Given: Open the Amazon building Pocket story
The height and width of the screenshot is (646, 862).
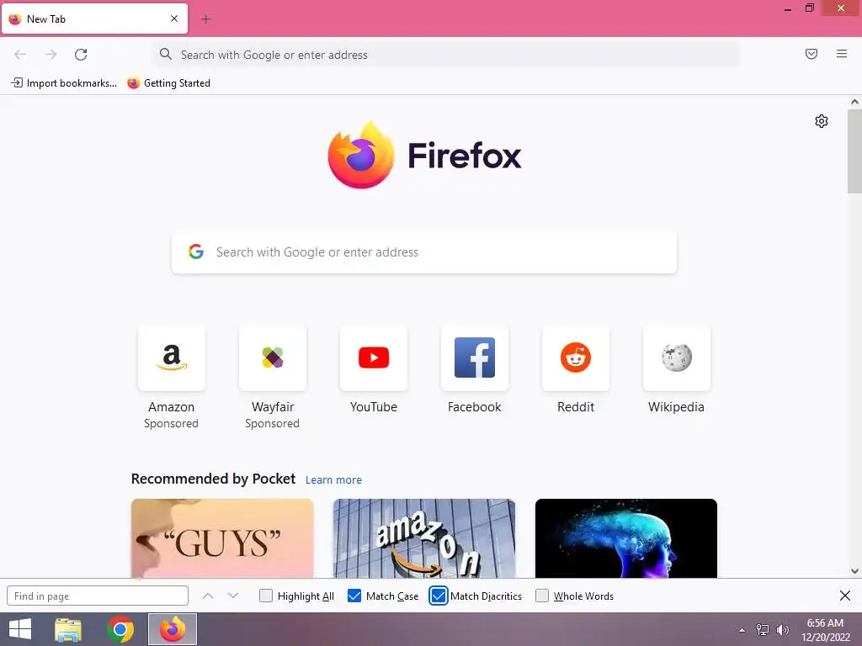Looking at the screenshot, I should click(424, 538).
